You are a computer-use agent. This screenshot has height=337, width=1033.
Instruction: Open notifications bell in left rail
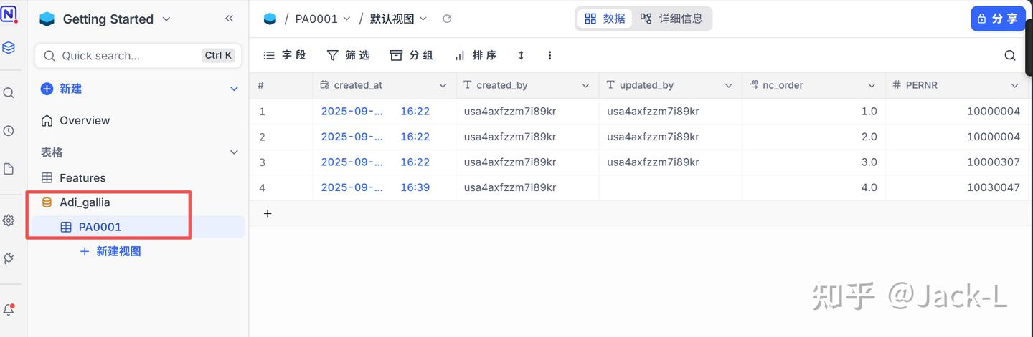pyautogui.click(x=9, y=309)
